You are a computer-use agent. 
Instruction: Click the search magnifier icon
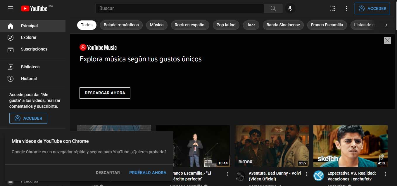273,8
